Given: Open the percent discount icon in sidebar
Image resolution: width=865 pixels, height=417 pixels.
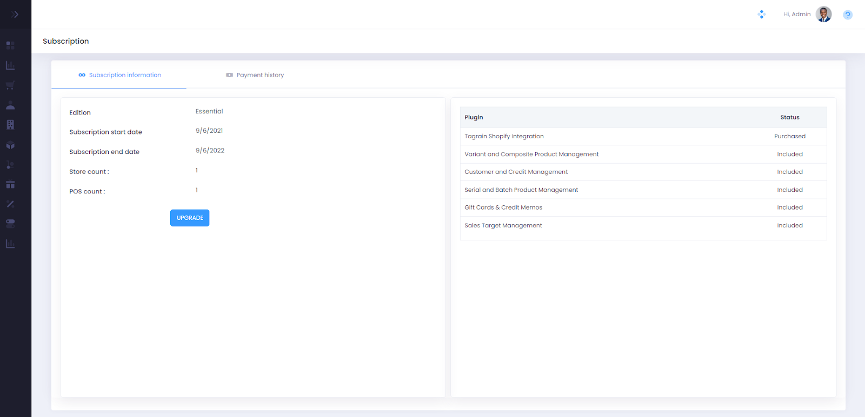Looking at the screenshot, I should coord(10,204).
